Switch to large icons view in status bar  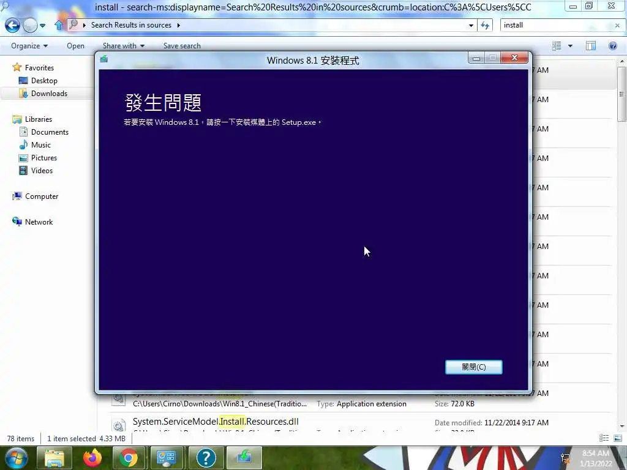coord(618,438)
